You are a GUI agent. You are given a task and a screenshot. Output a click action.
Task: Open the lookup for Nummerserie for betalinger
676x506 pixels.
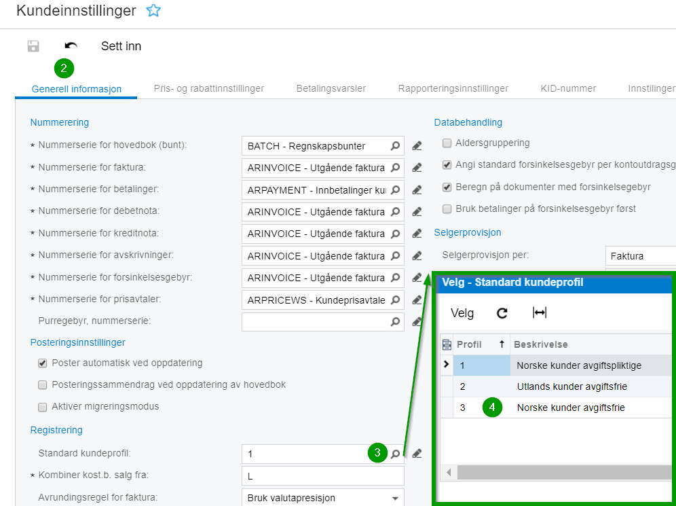396,189
